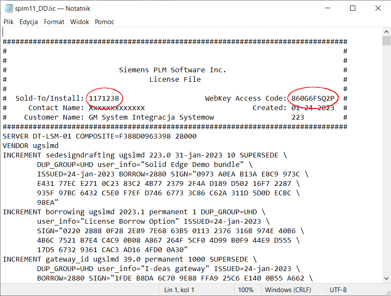This screenshot has width=391, height=296.
Task: Click the VENDOR ugslmd line
Action: click(31, 146)
